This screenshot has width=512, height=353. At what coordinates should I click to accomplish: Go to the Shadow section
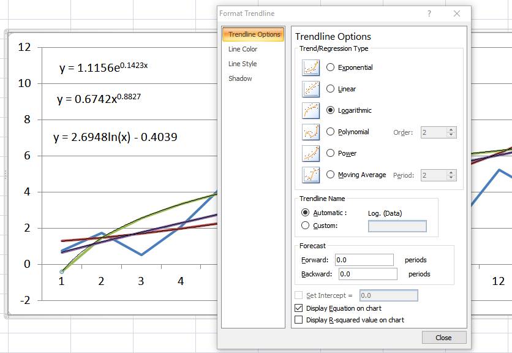240,78
